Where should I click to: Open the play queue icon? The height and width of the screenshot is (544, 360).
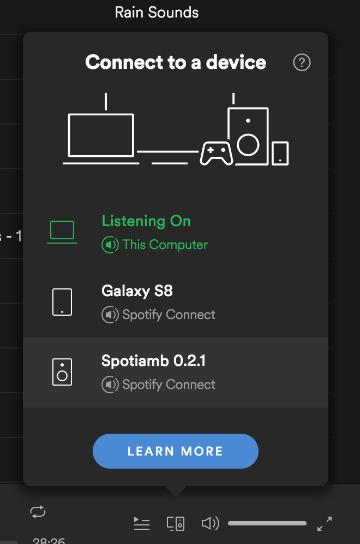click(x=142, y=523)
